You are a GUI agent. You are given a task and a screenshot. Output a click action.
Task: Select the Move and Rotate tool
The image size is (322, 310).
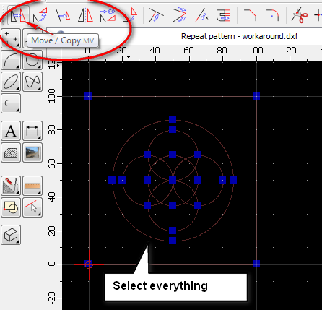(x=108, y=15)
